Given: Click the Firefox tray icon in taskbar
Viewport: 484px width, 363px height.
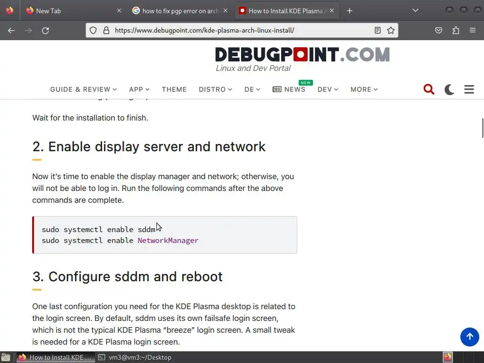Looking at the screenshot, I should click(448, 357).
